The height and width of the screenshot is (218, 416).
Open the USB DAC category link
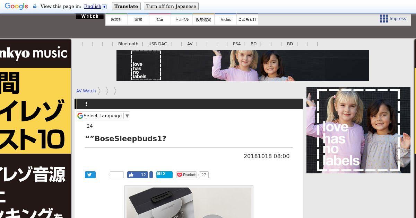click(x=157, y=44)
